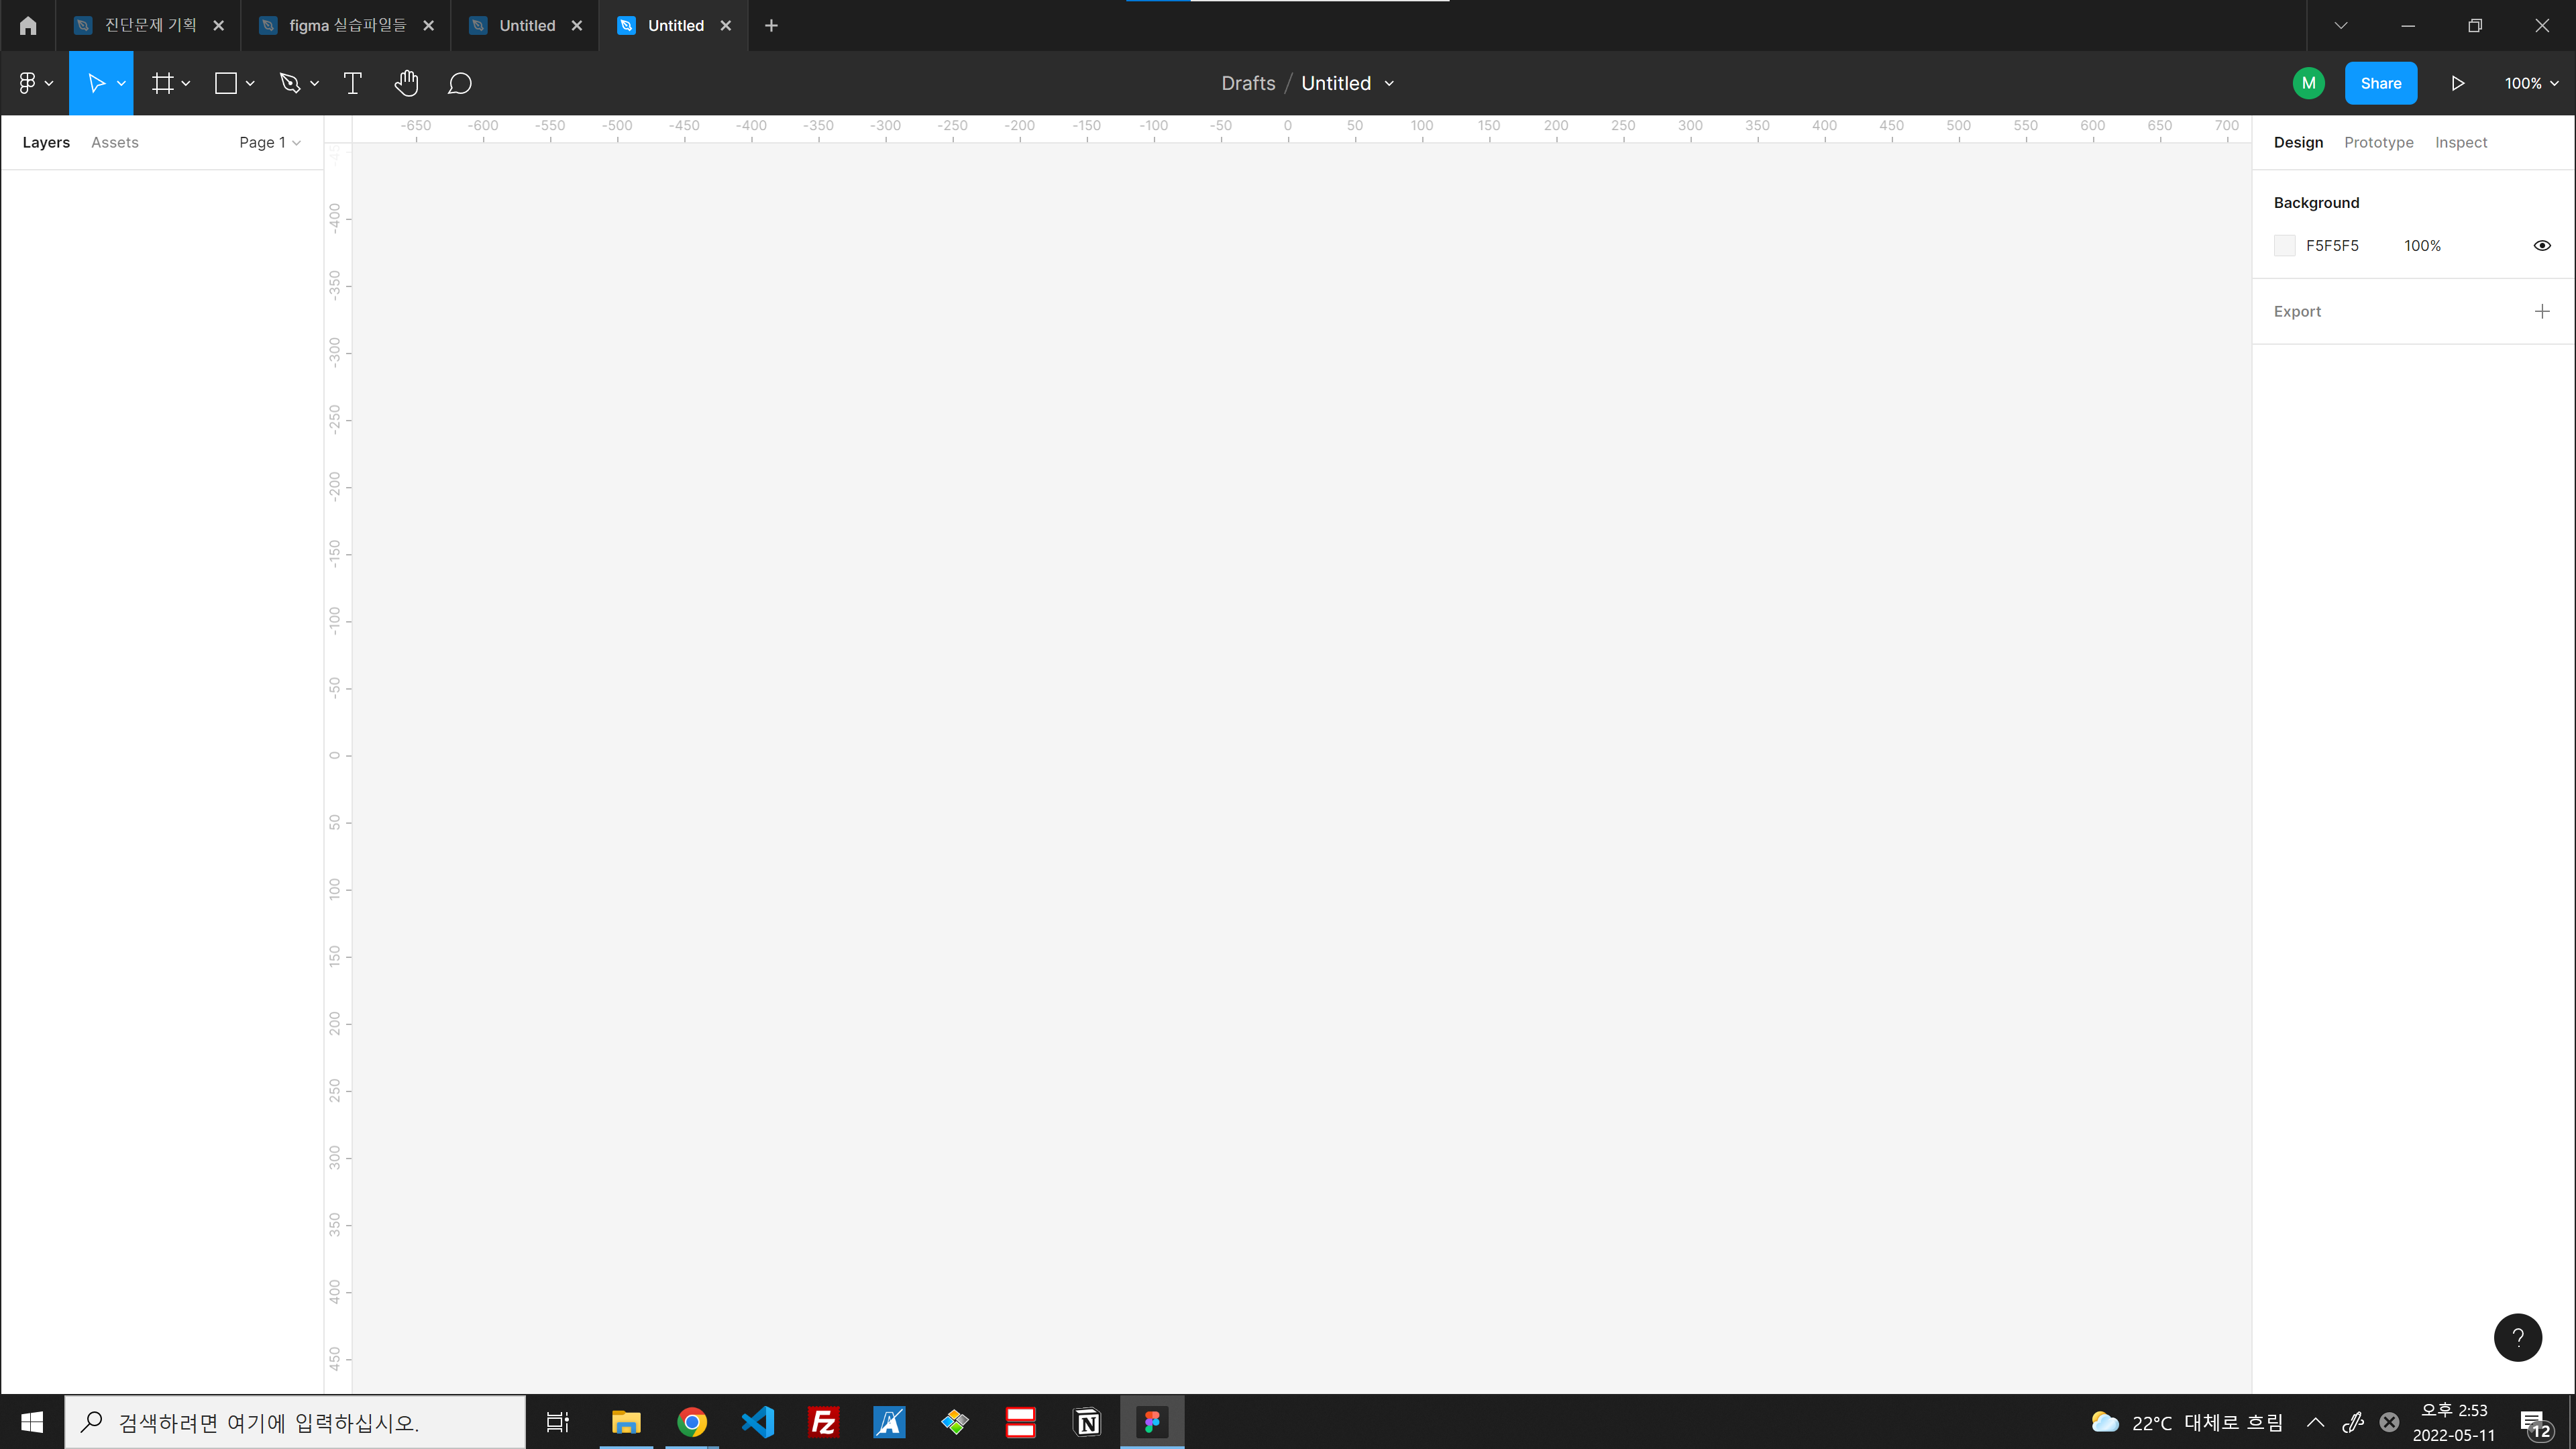The height and width of the screenshot is (1449, 2576).
Task: Switch to the Prototype tab
Action: click(x=2378, y=142)
